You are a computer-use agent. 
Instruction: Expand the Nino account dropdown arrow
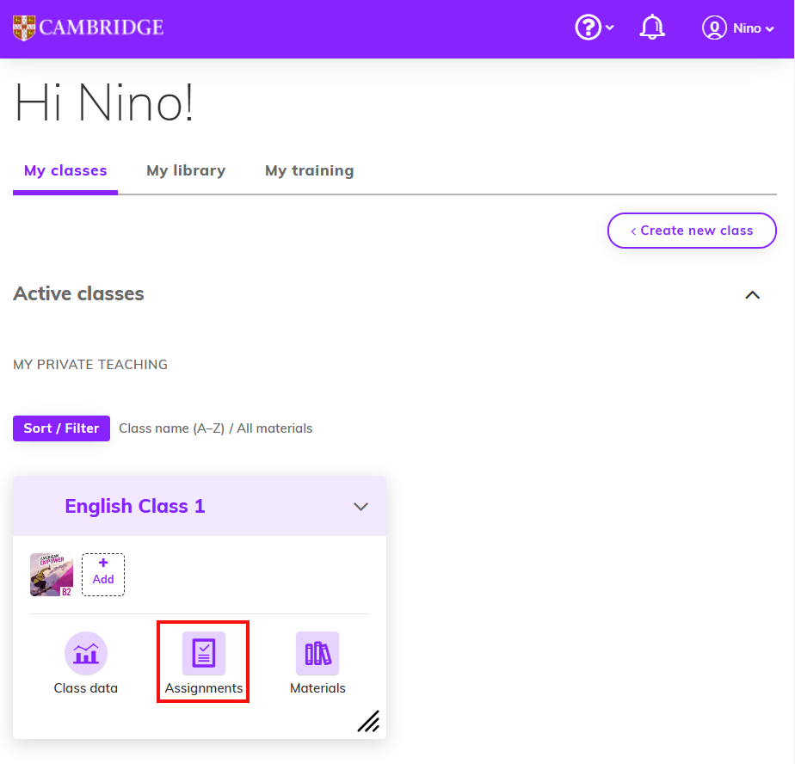[769, 29]
